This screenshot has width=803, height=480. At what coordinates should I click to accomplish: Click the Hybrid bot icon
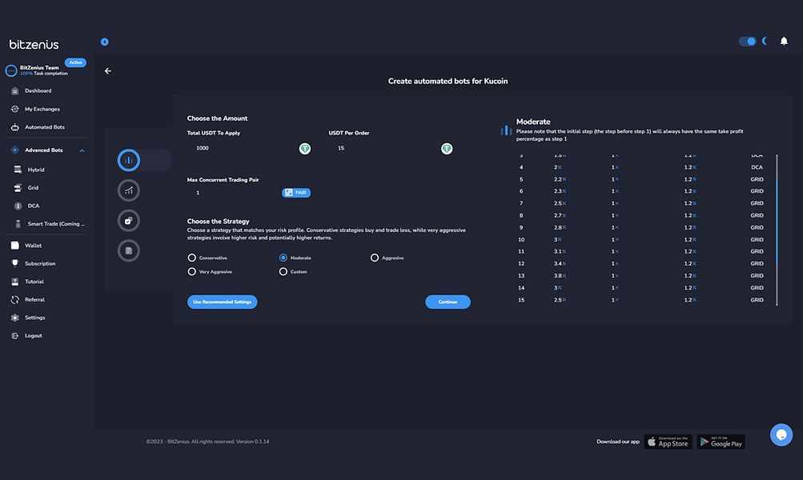18,170
